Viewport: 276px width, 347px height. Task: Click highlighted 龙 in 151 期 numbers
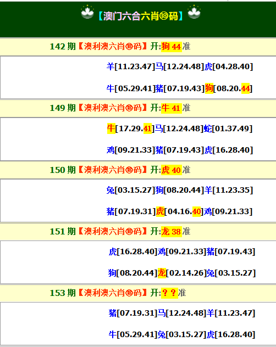[162, 273]
